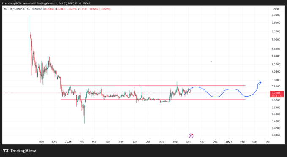
Task: Click the Dec label just before 2027
Action: pyautogui.click(x=215, y=142)
